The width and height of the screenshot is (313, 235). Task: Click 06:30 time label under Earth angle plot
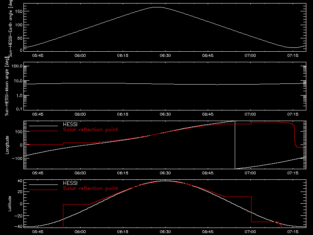click(165, 55)
